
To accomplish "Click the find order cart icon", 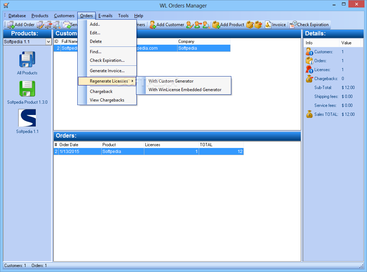I will point(57,25).
